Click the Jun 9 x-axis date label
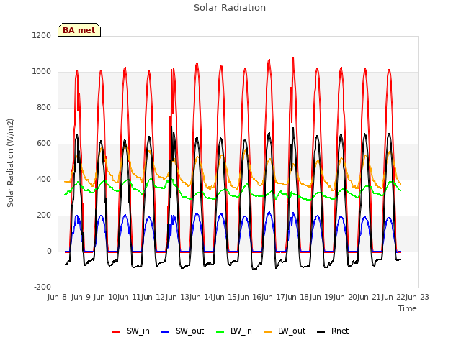 click(x=81, y=297)
